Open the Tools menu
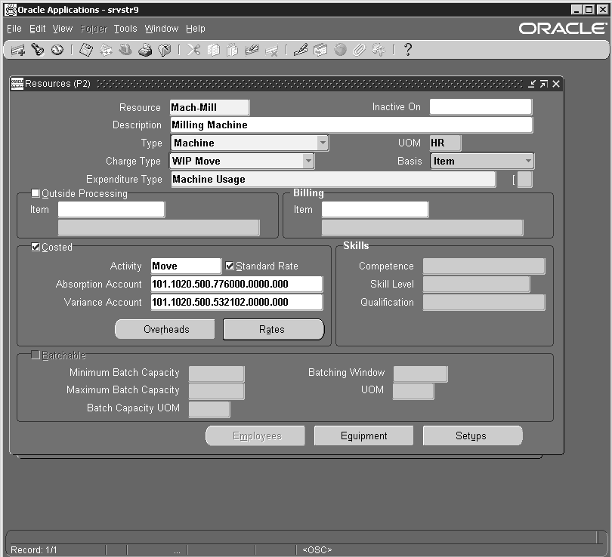Screen dimensions: 612x557 (x=125, y=29)
